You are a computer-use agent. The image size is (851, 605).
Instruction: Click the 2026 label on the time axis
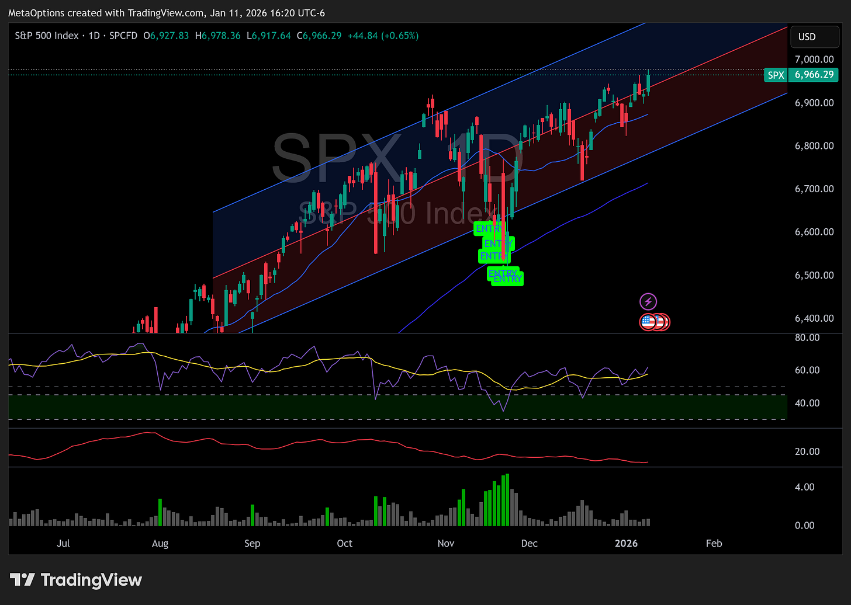[626, 543]
